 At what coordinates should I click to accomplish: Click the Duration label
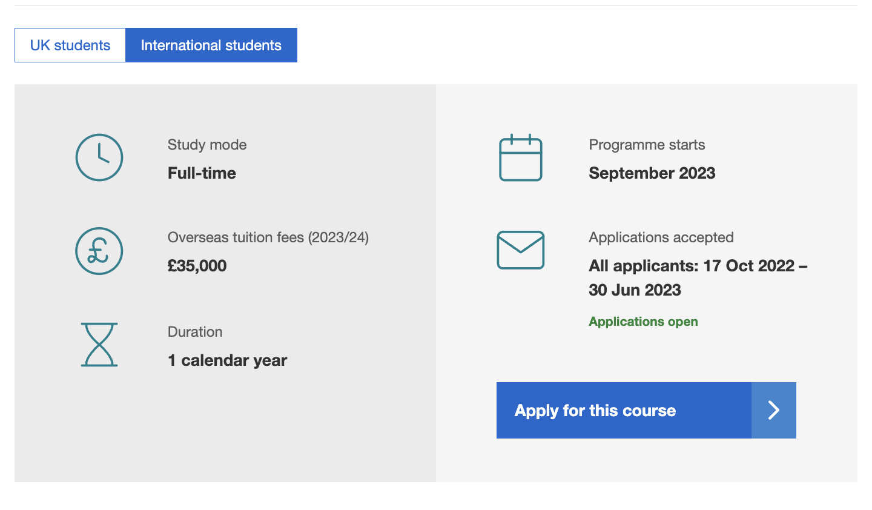195,331
